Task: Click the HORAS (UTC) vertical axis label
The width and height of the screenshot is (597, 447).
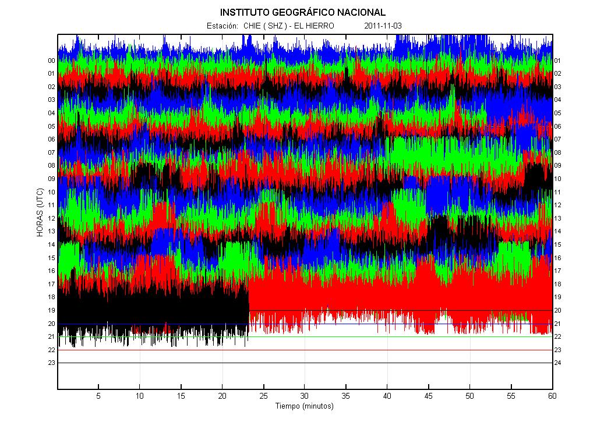Action: pyautogui.click(x=40, y=212)
